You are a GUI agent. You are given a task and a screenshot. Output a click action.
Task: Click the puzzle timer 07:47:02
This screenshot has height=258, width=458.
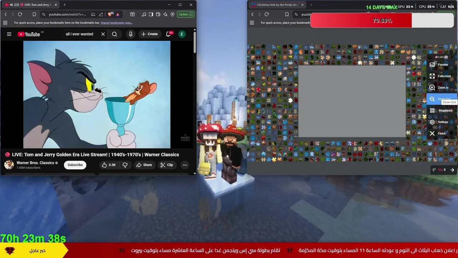coord(442,57)
